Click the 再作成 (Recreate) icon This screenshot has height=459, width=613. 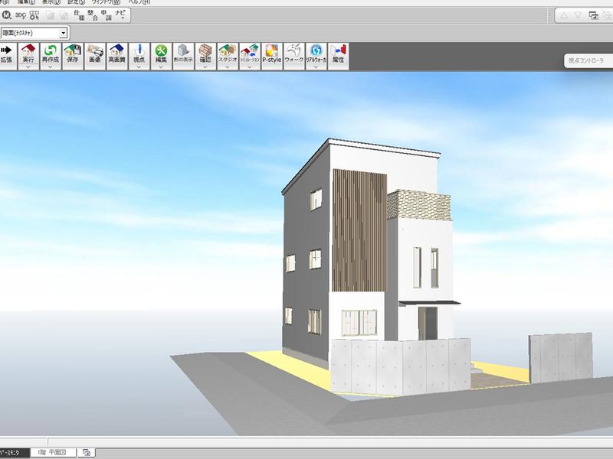[x=51, y=53]
